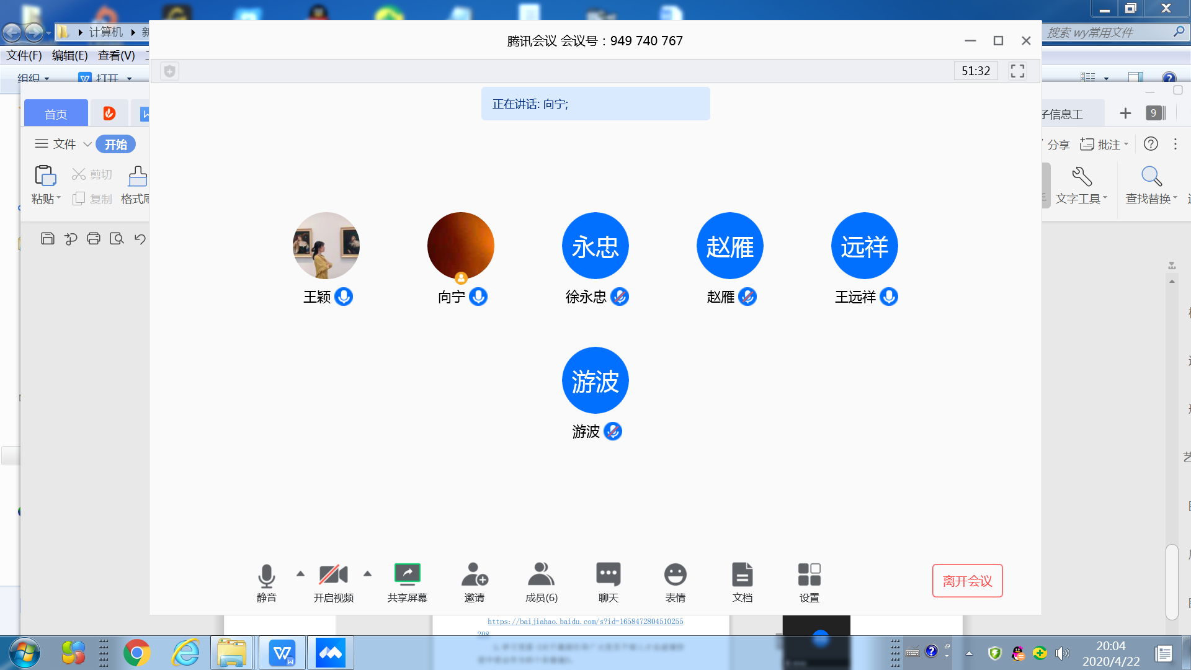Enter full screen meeting view
Image resolution: width=1191 pixels, height=670 pixels.
click(1017, 71)
